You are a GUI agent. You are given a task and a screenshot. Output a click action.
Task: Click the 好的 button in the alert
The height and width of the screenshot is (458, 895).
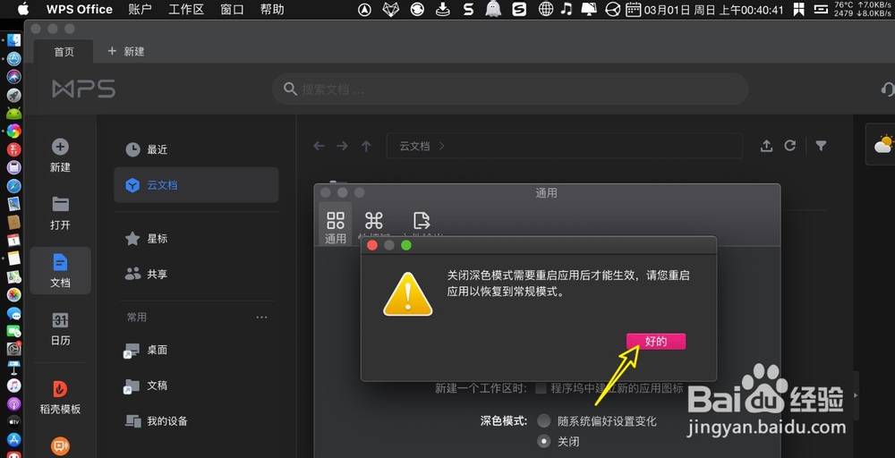656,342
